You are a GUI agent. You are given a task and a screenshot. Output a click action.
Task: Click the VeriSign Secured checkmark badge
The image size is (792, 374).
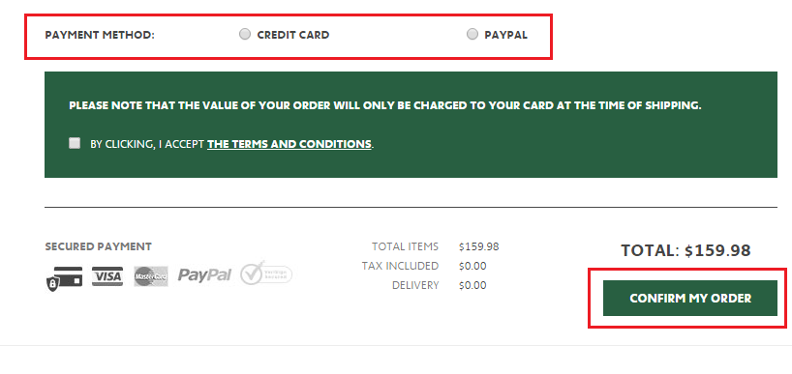(x=266, y=273)
